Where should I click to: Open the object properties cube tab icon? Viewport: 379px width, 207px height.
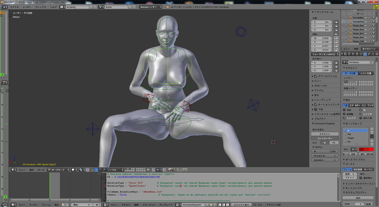pos(357,54)
